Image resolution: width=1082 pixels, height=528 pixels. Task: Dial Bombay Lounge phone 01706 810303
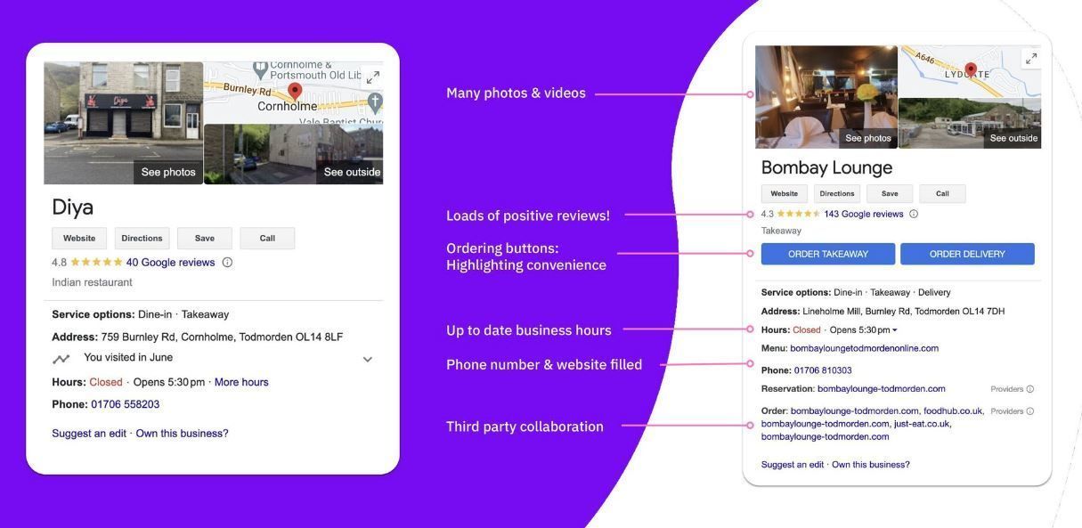click(x=823, y=370)
